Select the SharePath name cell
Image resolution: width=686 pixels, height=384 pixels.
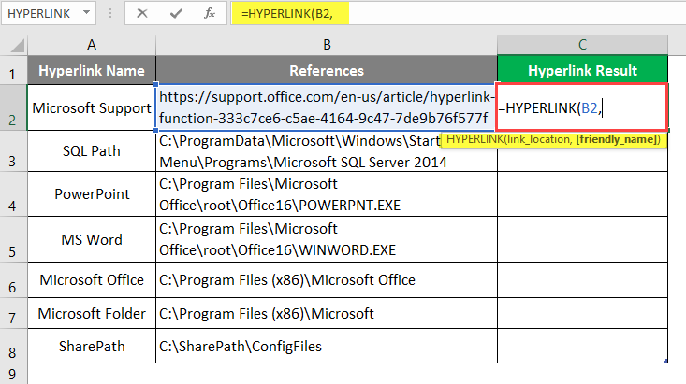[92, 346]
